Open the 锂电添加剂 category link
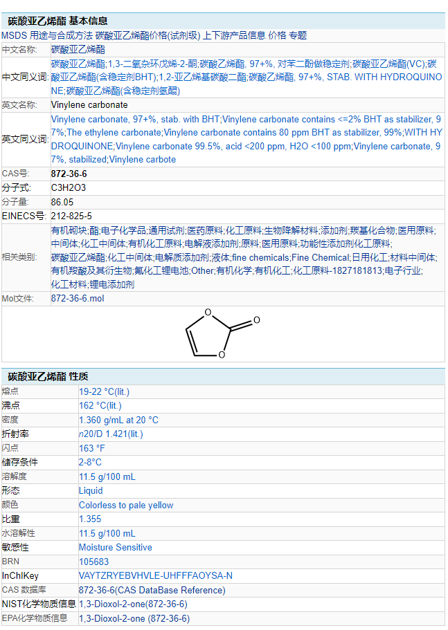The image size is (448, 630). (x=111, y=284)
